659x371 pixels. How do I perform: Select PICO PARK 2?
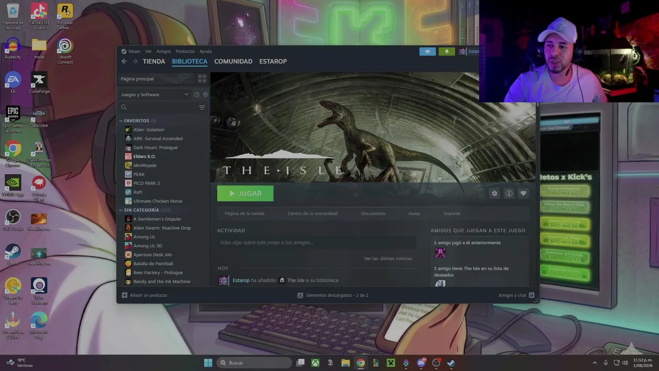coord(147,183)
